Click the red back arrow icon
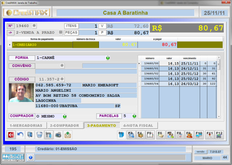 click(x=11, y=135)
